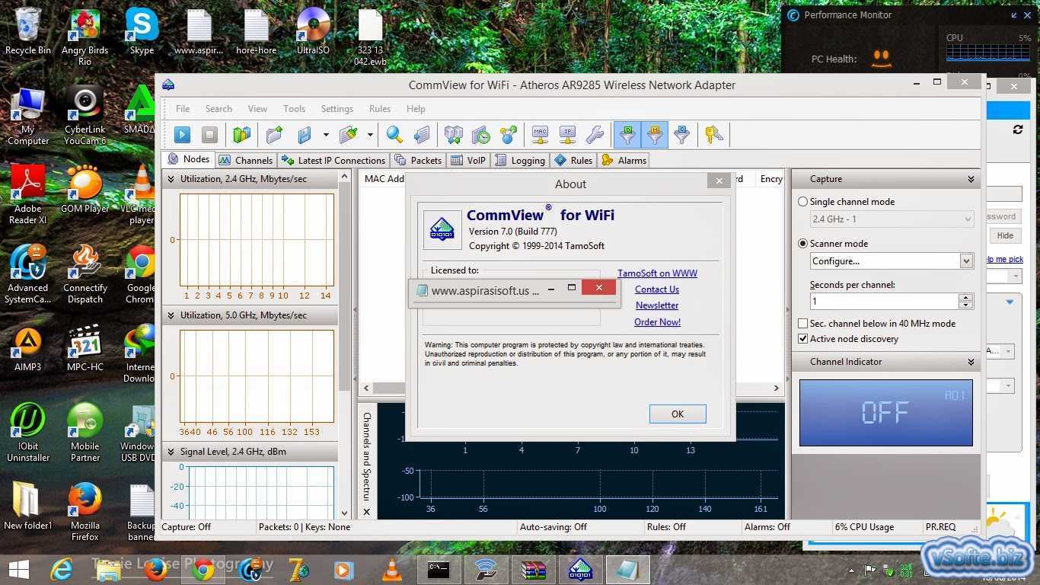Click the Reconstruct TCP session toolbar icon
The width and height of the screenshot is (1040, 585).
pos(454,135)
